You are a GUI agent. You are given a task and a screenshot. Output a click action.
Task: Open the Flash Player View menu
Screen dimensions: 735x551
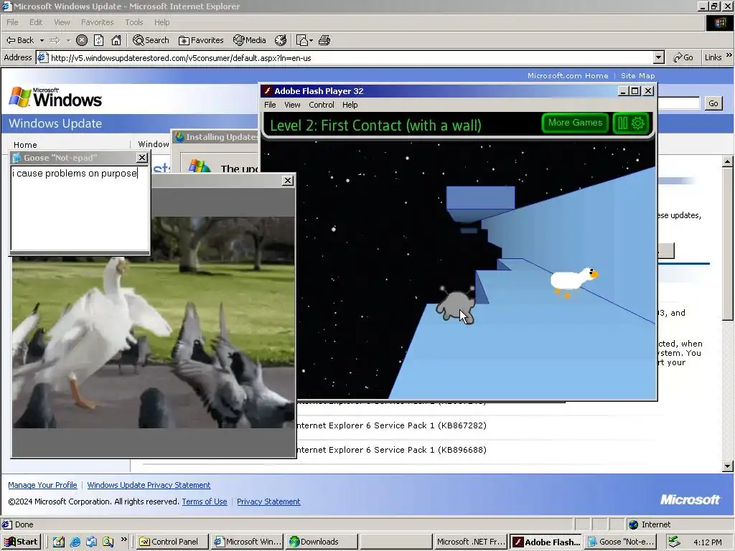click(292, 105)
